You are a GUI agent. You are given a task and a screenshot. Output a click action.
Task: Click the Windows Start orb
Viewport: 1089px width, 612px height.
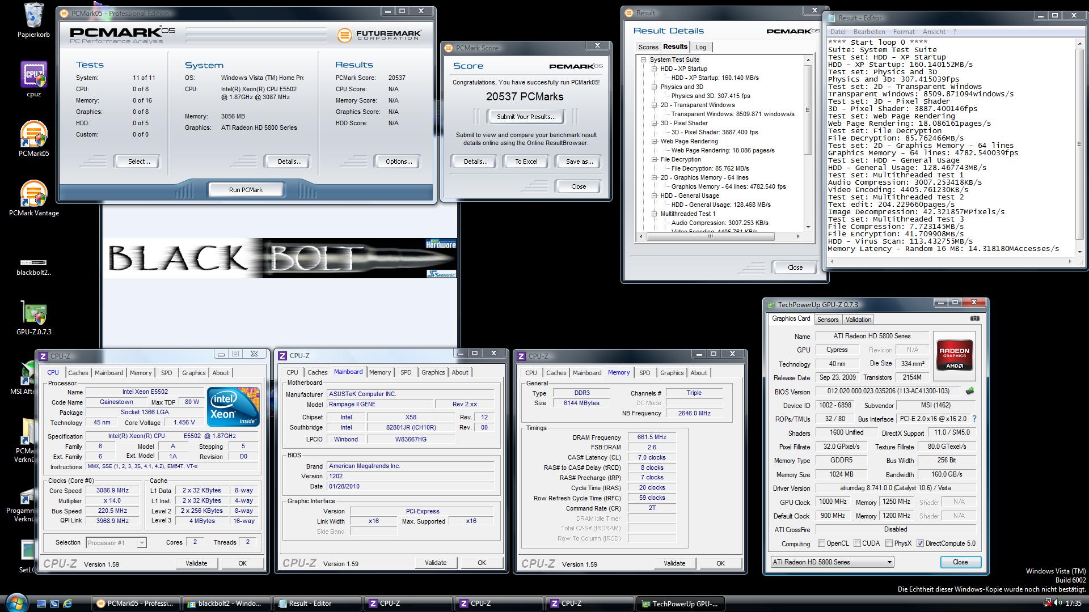point(15,602)
